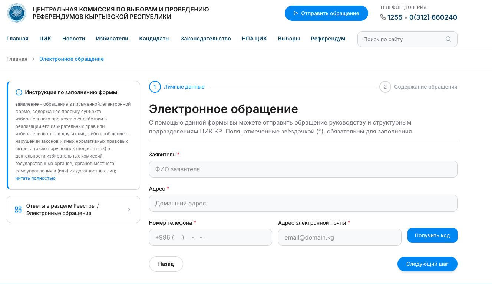Viewport: 492px width, 284px height.
Task: Focus the ФИО заявителя field
Action: coord(303,169)
